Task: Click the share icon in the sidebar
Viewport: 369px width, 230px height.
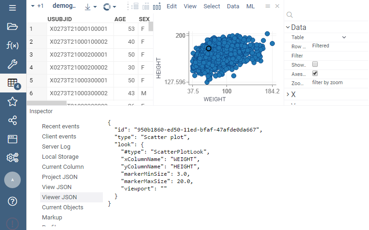Action: coord(12,121)
